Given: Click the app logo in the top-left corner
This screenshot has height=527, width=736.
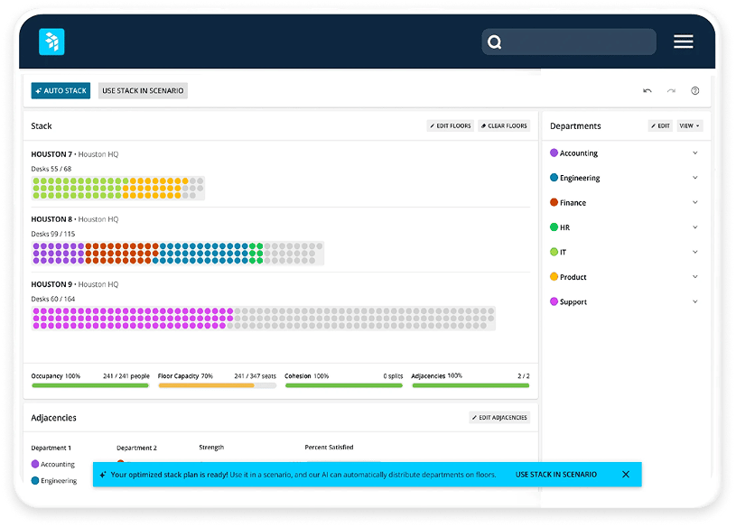Looking at the screenshot, I should coord(51,42).
